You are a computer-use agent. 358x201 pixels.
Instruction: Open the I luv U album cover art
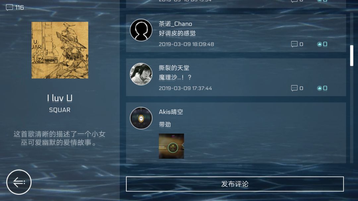[60, 50]
